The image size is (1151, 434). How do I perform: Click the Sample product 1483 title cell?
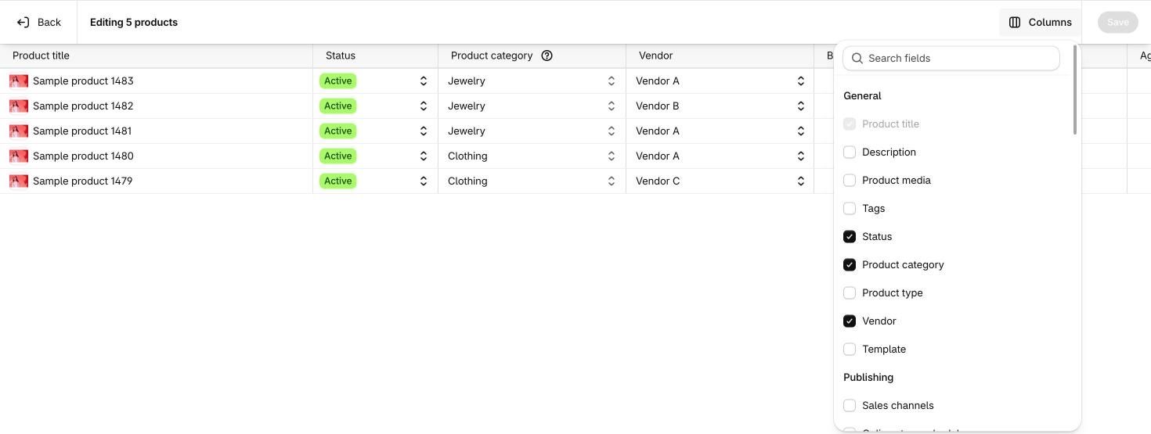coord(157,81)
